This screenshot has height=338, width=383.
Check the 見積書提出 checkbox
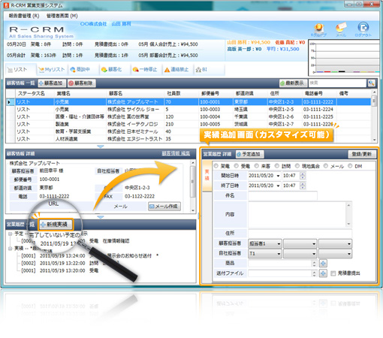tap(333, 273)
